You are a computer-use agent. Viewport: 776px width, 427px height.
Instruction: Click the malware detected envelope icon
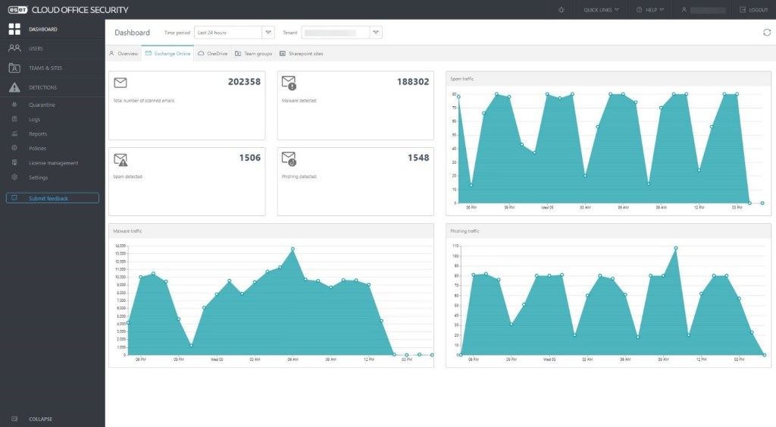coord(289,83)
